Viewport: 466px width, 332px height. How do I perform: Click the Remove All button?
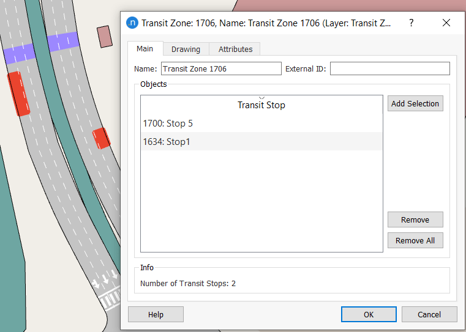tap(415, 240)
